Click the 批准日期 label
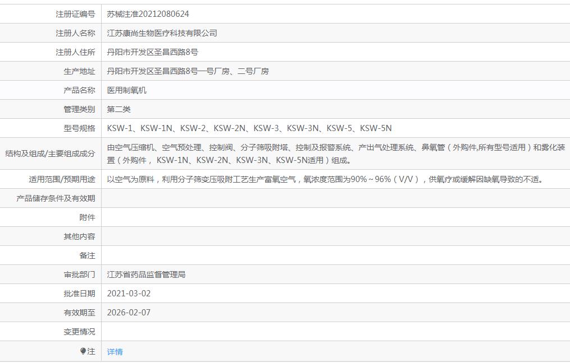This screenshot has height=363, width=570. pos(79,294)
